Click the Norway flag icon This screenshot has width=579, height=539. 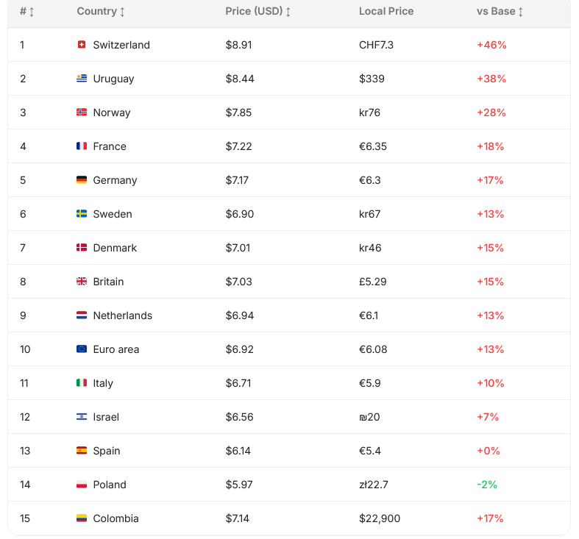coord(82,113)
